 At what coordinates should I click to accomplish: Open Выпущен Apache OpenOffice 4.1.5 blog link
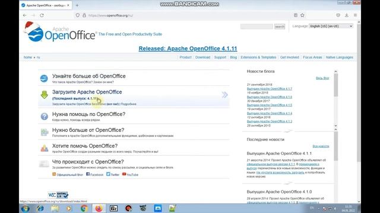pyautogui.click(x=269, y=105)
